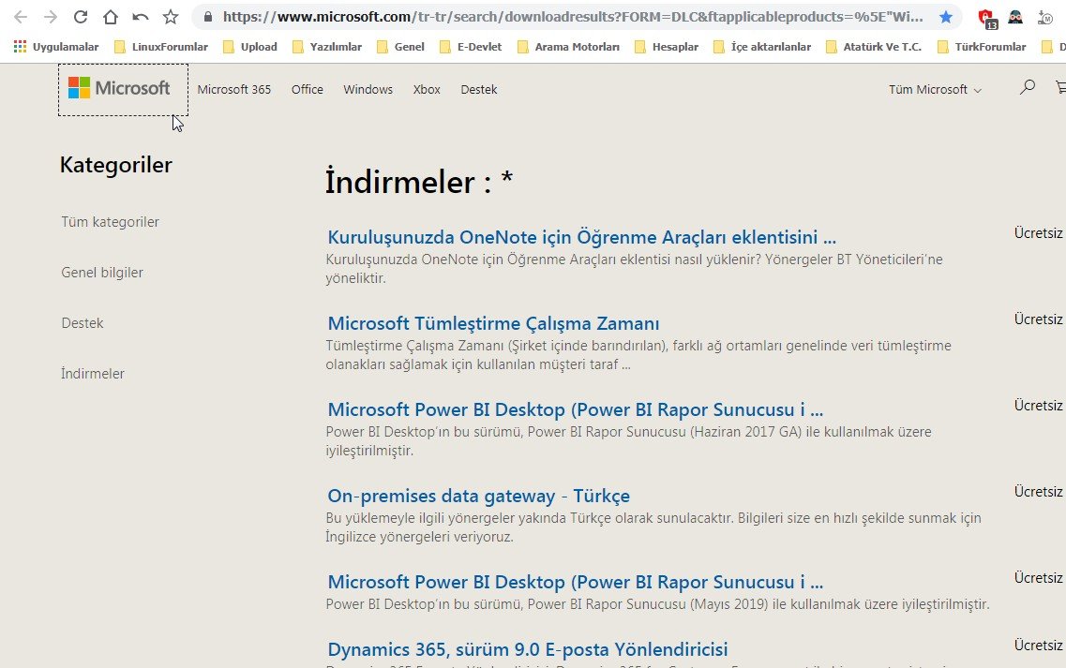Image resolution: width=1066 pixels, height=668 pixels.
Task: Open Microsoft 365 in the navigation menu
Action: pos(233,89)
